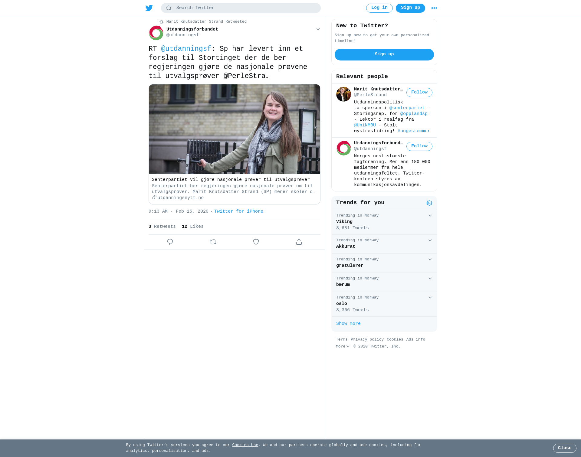Click the @utdanningsf mention in tweet
Viewport: 581px width, 457px height.
[x=186, y=49]
